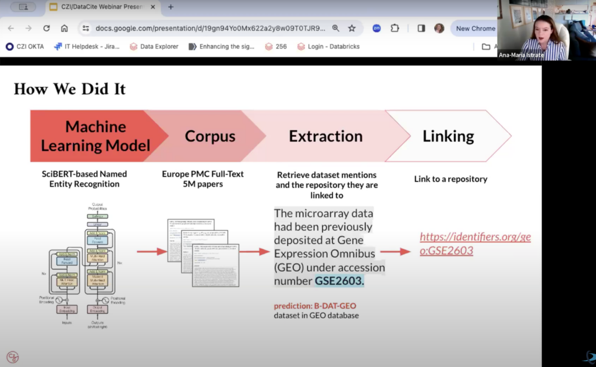Click the New Chrome available button
The width and height of the screenshot is (596, 367).
pyautogui.click(x=474, y=28)
